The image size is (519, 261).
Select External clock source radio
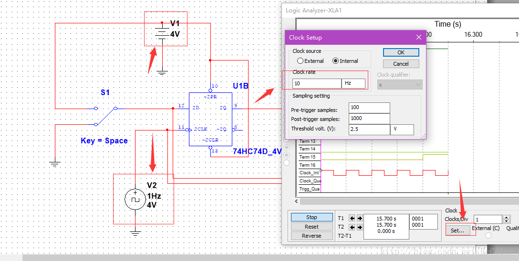[x=300, y=61]
